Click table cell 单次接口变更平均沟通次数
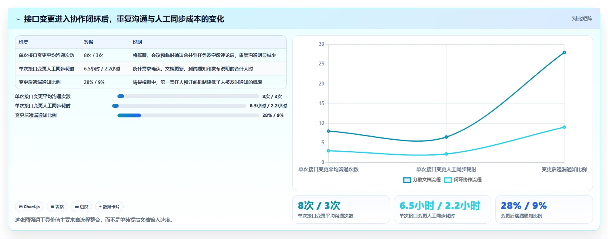This screenshot has width=608, height=239. (47, 55)
